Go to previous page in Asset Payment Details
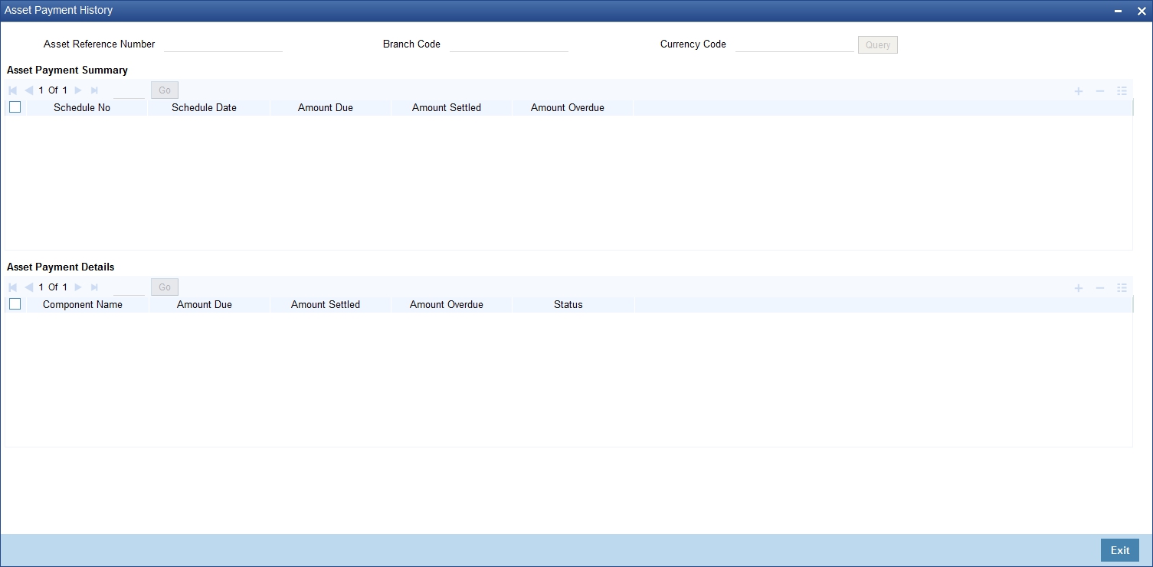This screenshot has width=1153, height=567. 28,287
